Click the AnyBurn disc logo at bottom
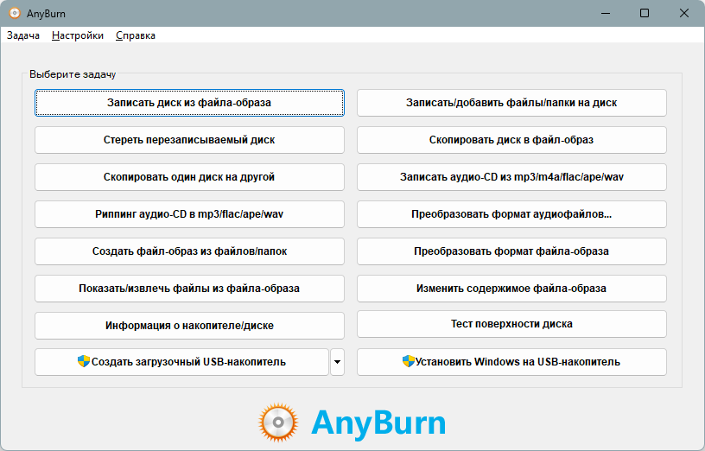This screenshot has height=451, width=705. 279,422
